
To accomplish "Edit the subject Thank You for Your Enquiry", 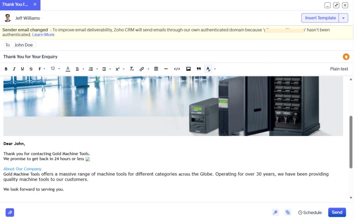I will click(x=30, y=57).
